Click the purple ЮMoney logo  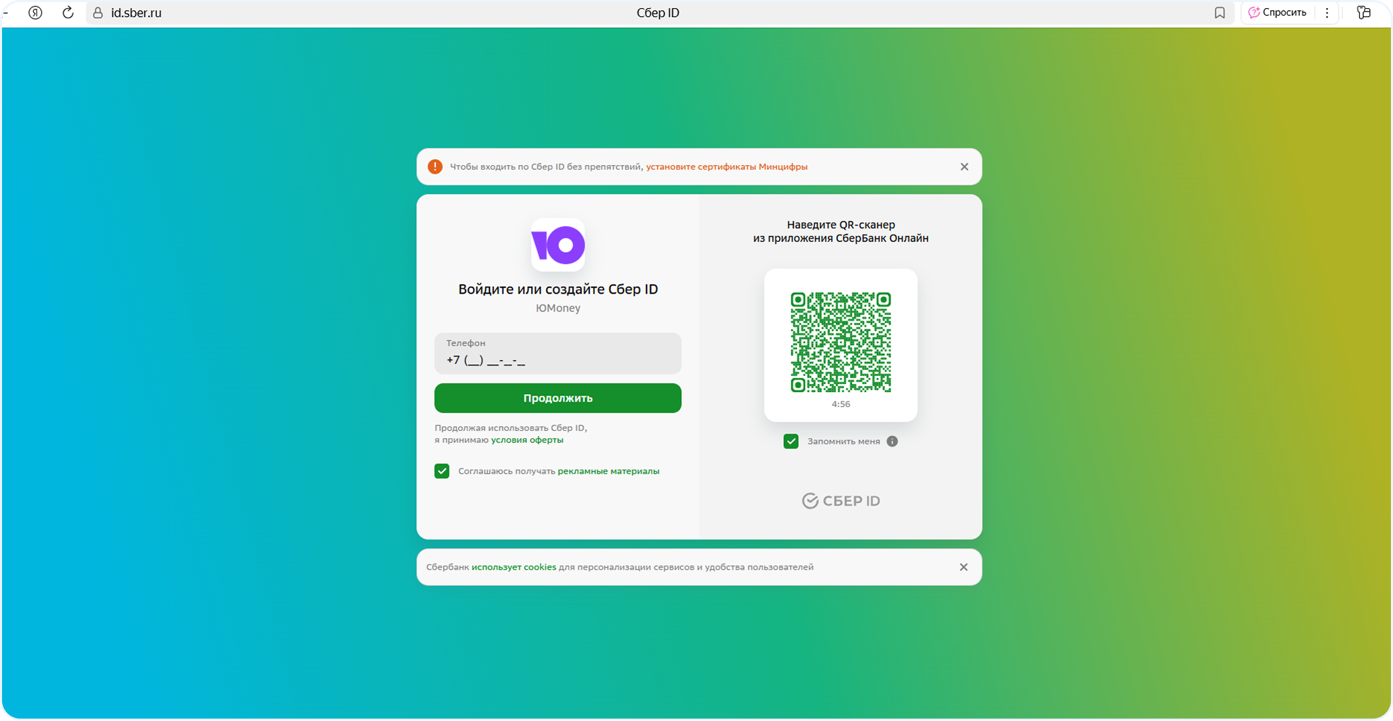coord(557,245)
